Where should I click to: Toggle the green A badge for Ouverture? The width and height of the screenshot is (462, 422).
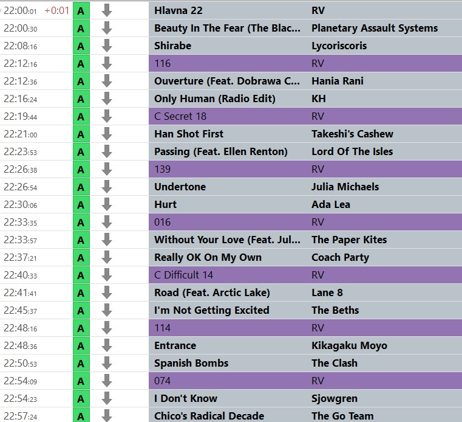tap(81, 81)
